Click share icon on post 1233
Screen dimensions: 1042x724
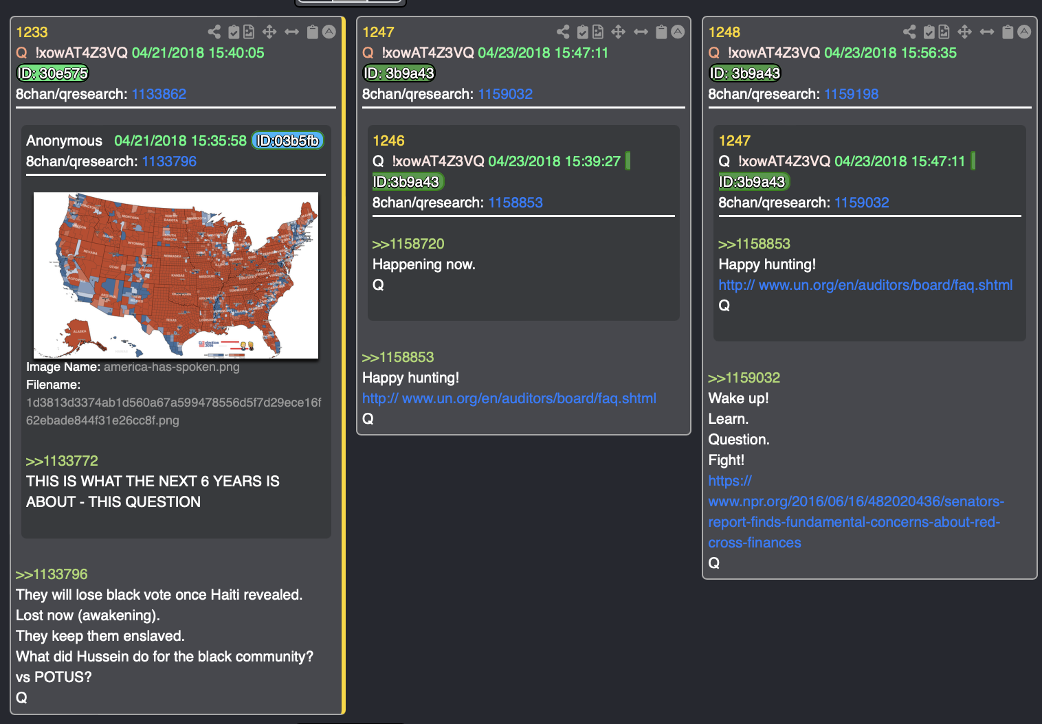point(214,32)
